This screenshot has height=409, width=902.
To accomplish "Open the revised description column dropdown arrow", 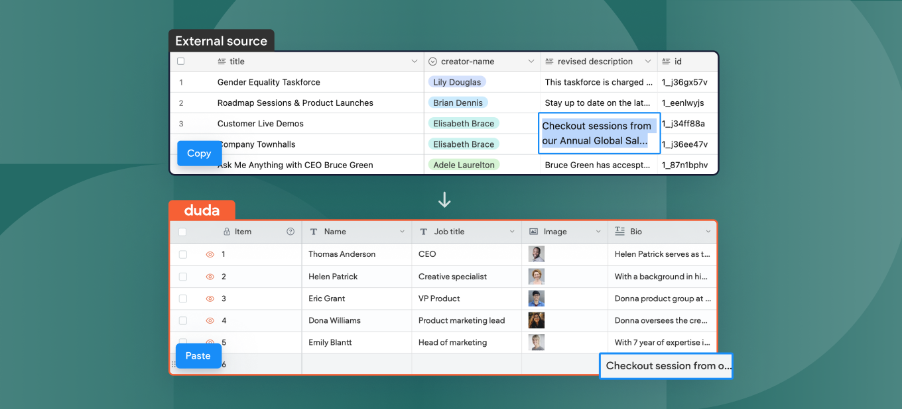I will click(x=648, y=62).
